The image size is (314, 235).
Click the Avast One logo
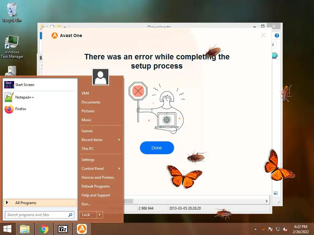pos(55,35)
